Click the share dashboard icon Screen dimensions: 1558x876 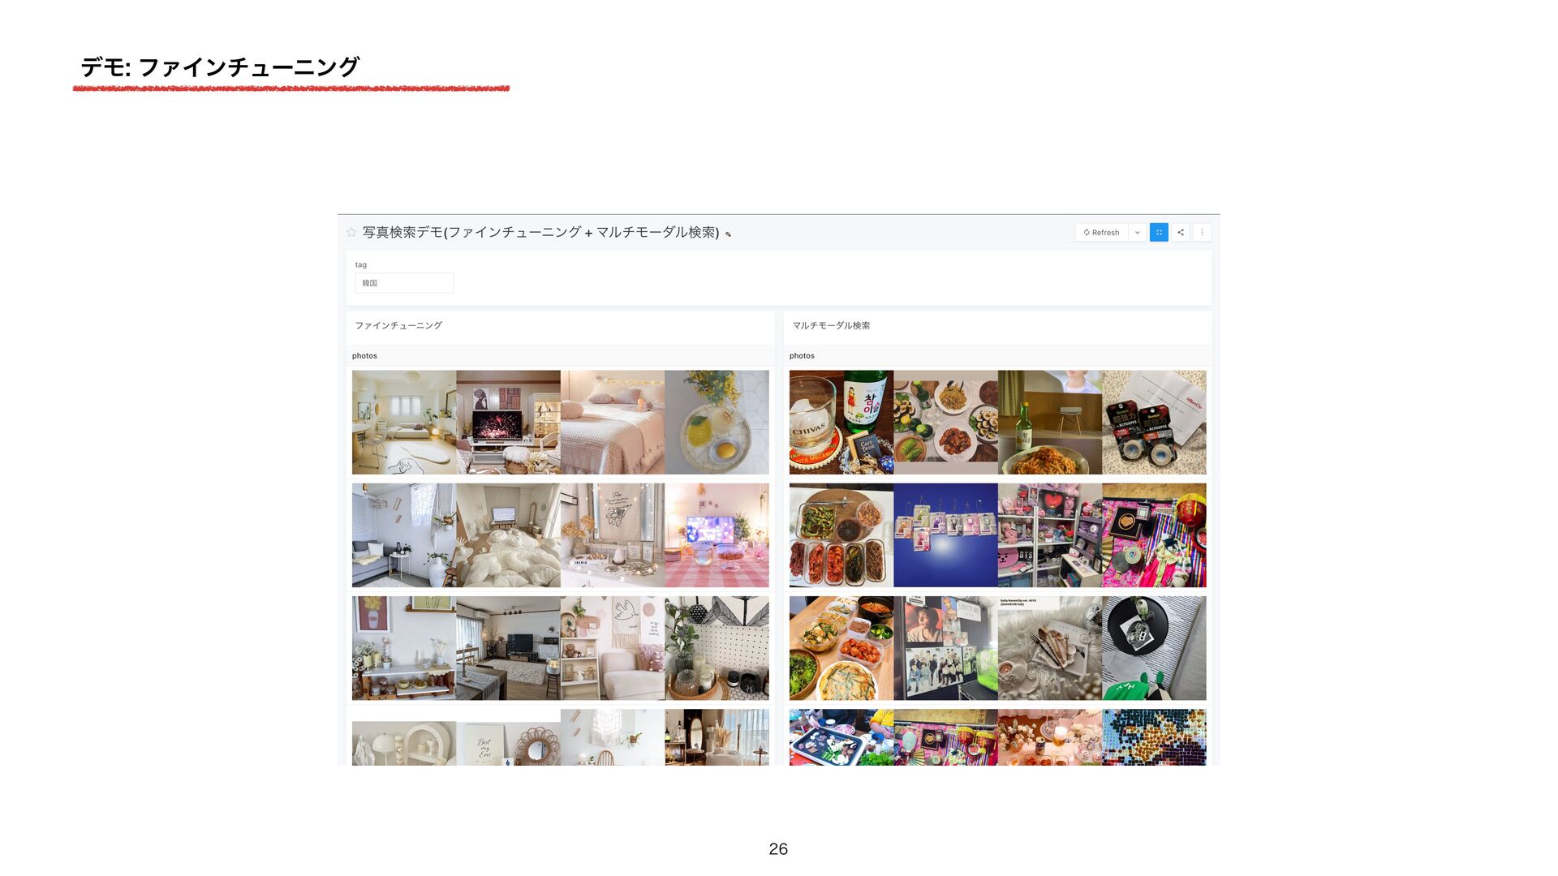coord(1181,232)
